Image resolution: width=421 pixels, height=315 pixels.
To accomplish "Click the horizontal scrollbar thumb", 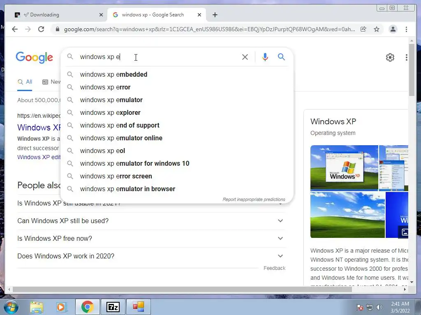I will 182,289.
